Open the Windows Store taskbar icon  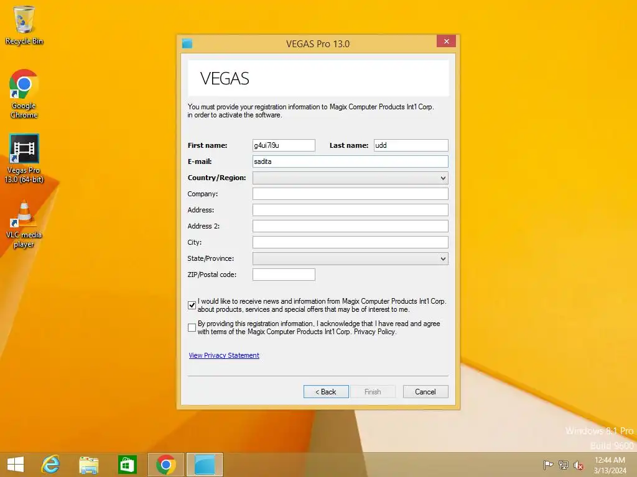[127, 465]
